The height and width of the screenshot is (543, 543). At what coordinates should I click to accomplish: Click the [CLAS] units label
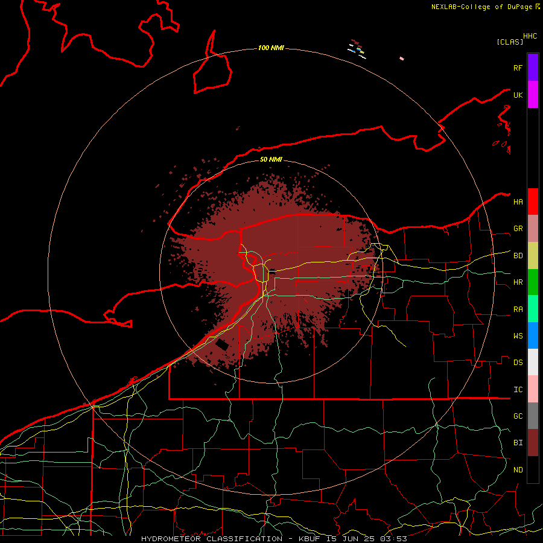(x=510, y=42)
